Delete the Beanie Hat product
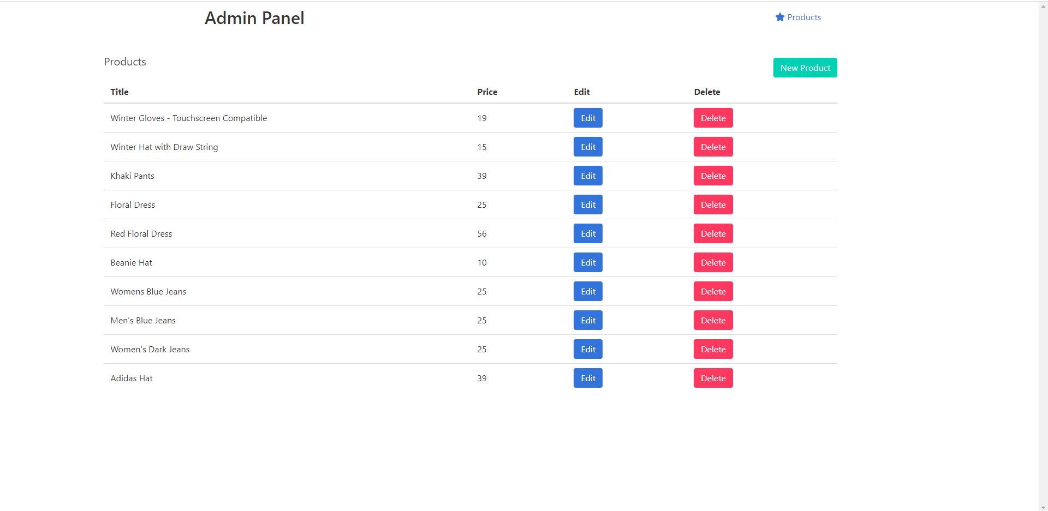This screenshot has width=1048, height=511. tap(713, 262)
